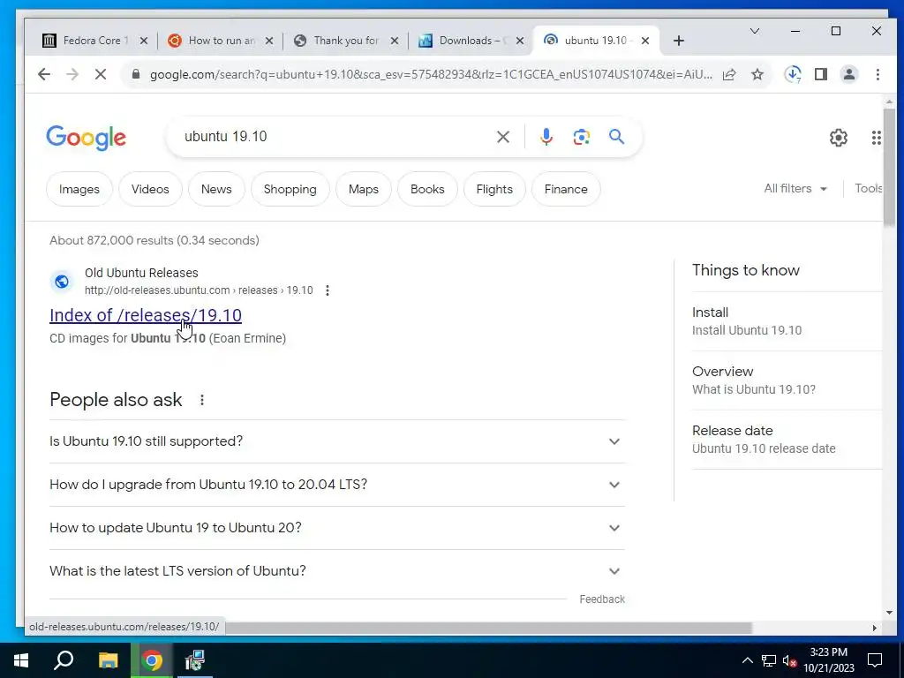Open Google quick settings gear

point(839,138)
